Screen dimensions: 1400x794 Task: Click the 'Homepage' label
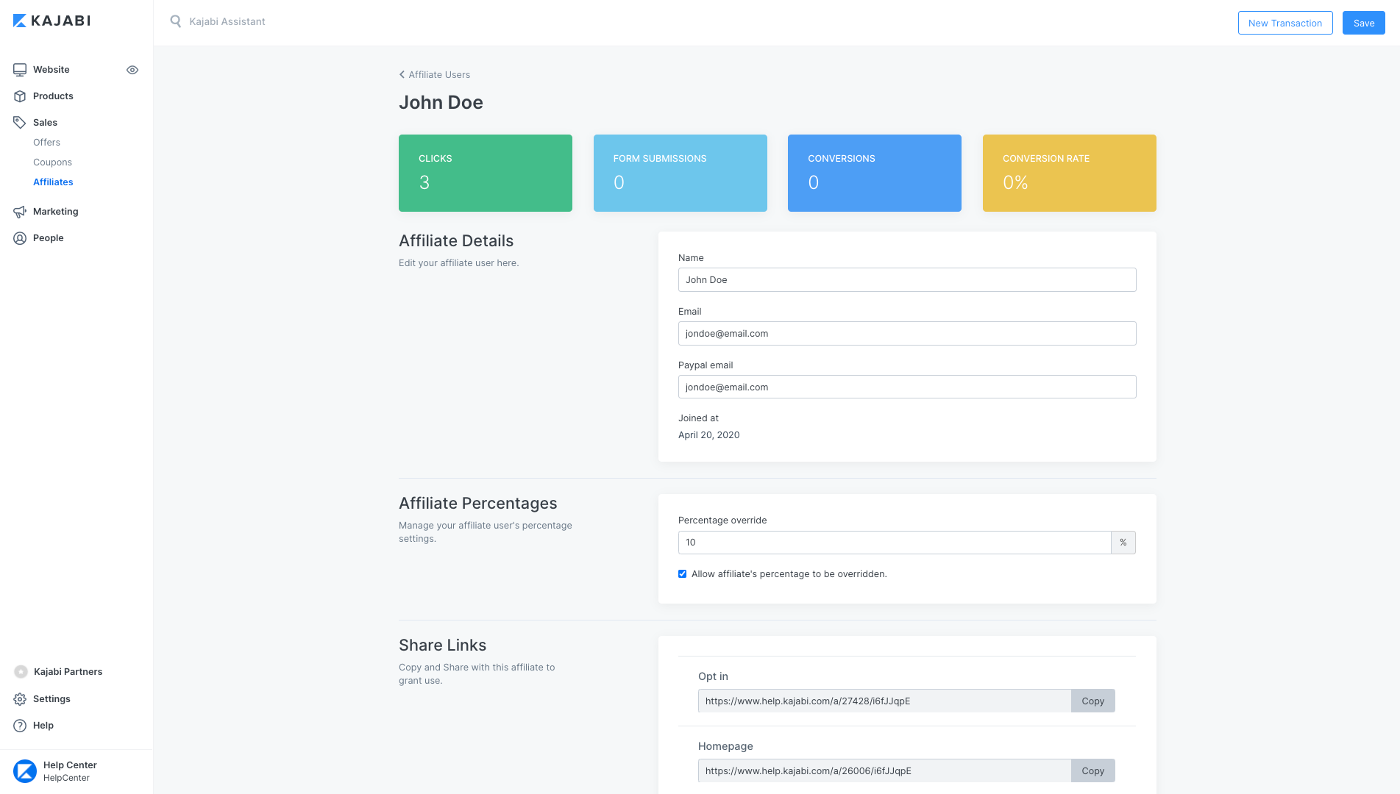pyautogui.click(x=725, y=746)
